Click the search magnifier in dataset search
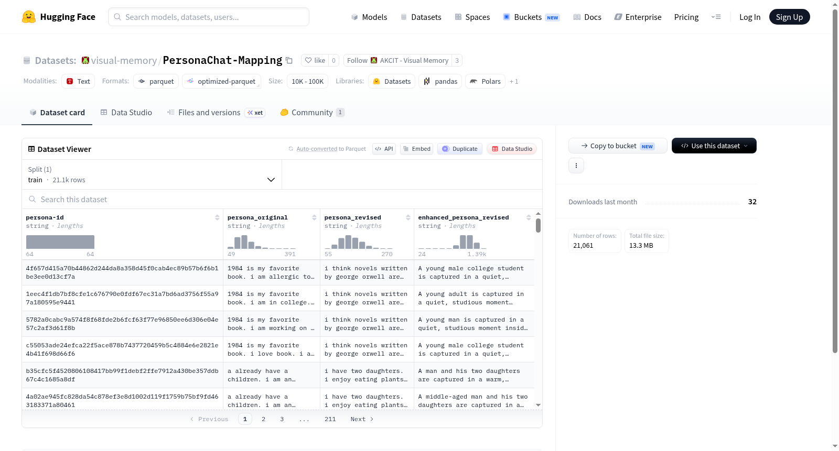Viewport: 839px width, 451px height. point(33,200)
